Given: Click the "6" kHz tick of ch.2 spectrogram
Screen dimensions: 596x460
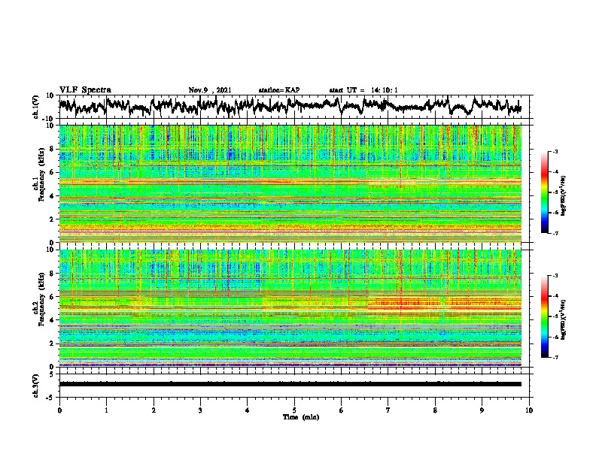Looking at the screenshot, I should tap(53, 297).
